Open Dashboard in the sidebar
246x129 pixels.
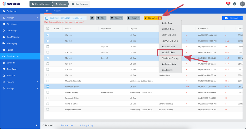click(x=20, y=11)
